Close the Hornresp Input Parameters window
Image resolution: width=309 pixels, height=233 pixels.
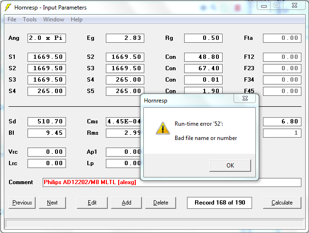pos(294,6)
